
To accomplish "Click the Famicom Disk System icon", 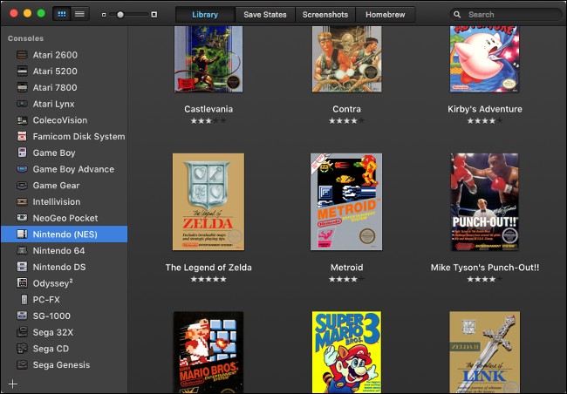I will click(x=22, y=137).
